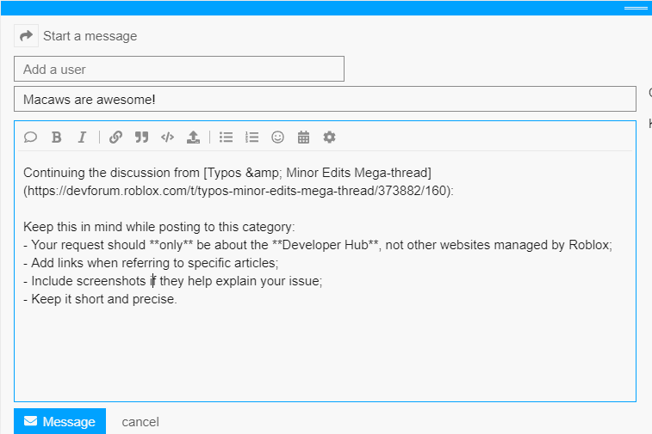This screenshot has height=434, width=652.
Task: Click the cancel link
Action: (x=140, y=422)
